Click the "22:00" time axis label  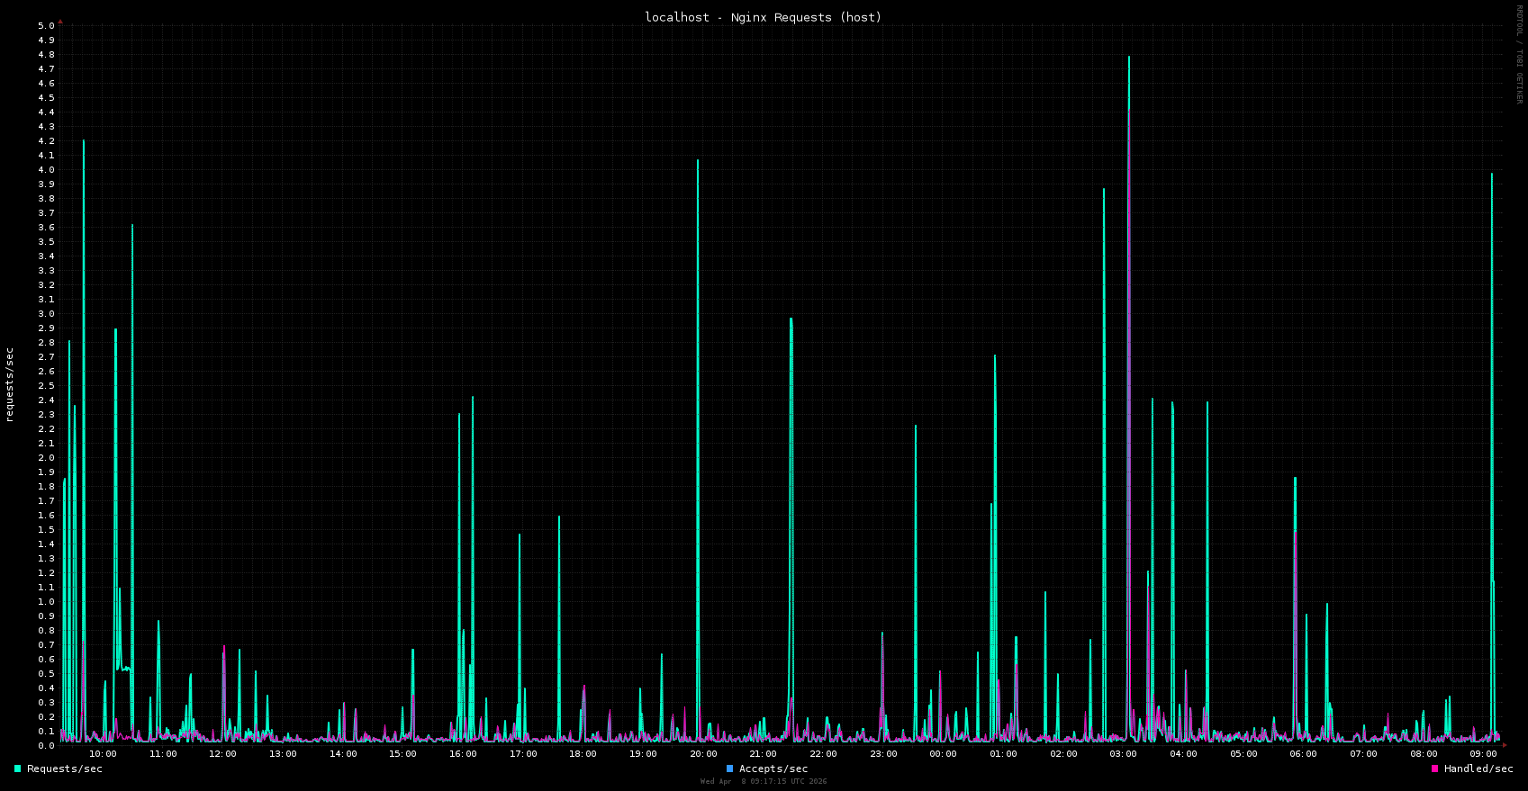point(823,754)
